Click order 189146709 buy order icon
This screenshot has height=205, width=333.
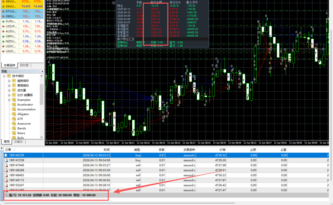click(x=6, y=156)
